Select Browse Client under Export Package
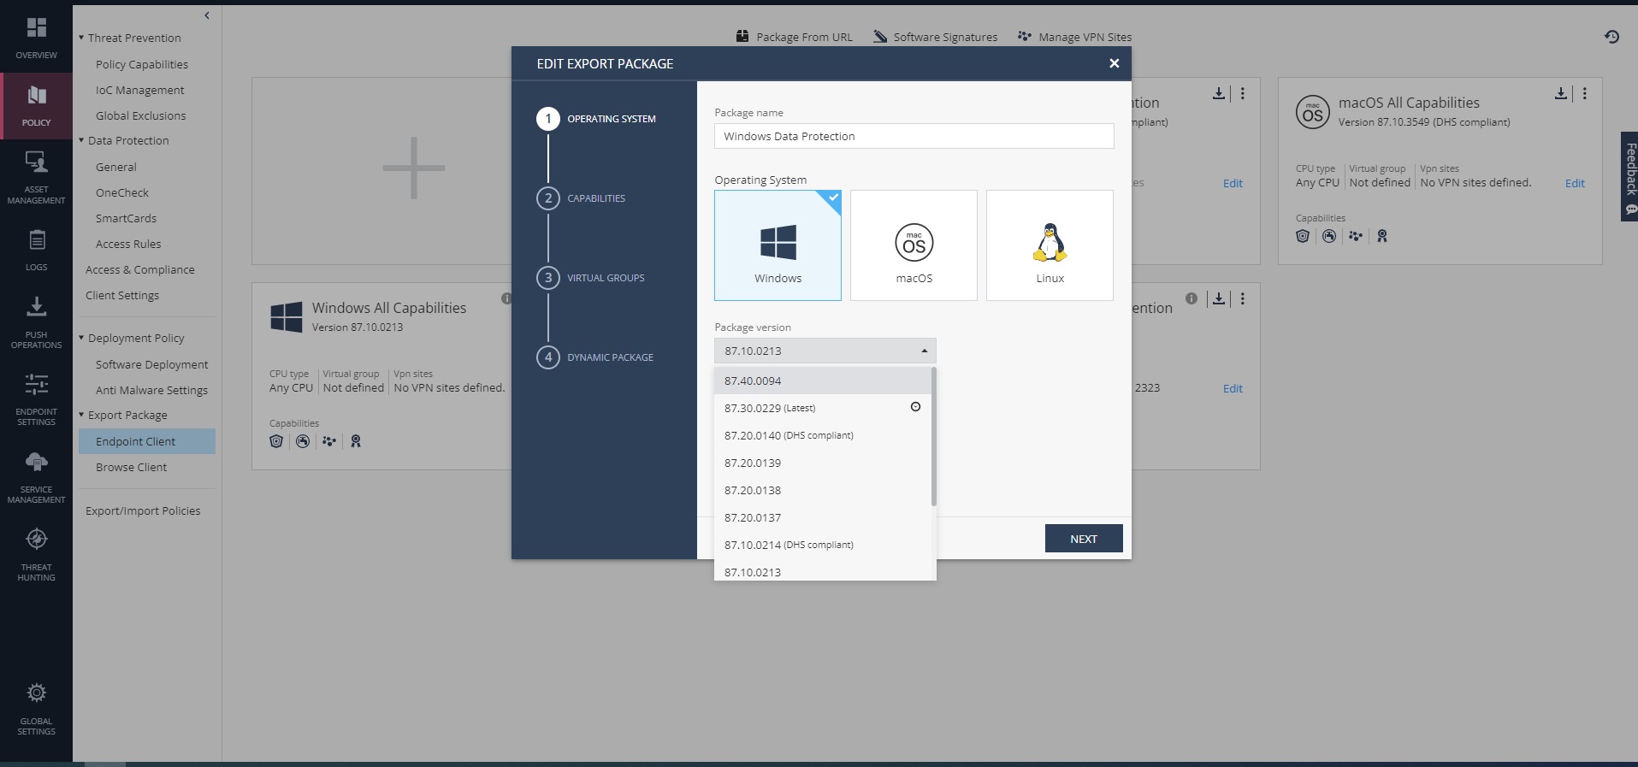The image size is (1638, 767). coord(132,467)
